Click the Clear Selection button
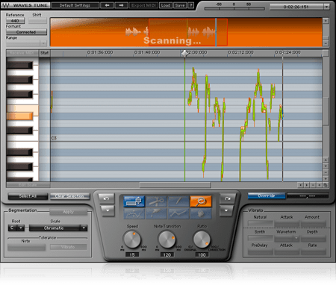Viewport: 336px width, 285px height. coord(69,196)
